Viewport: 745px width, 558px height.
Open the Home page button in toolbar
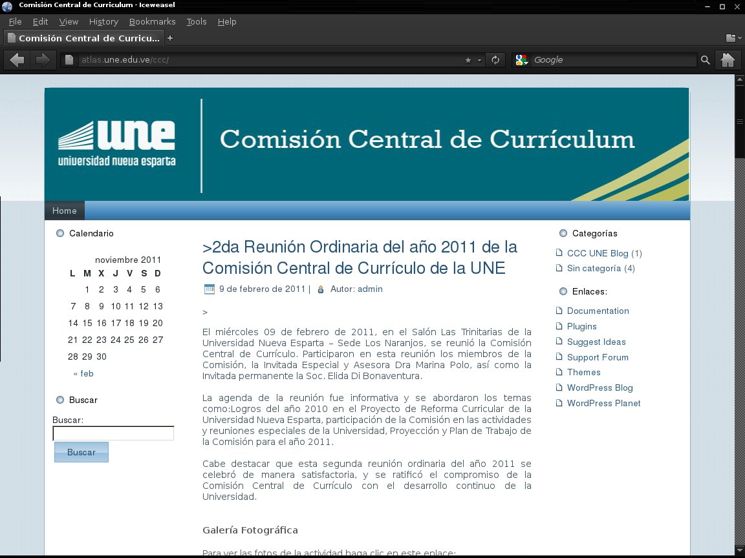(728, 60)
